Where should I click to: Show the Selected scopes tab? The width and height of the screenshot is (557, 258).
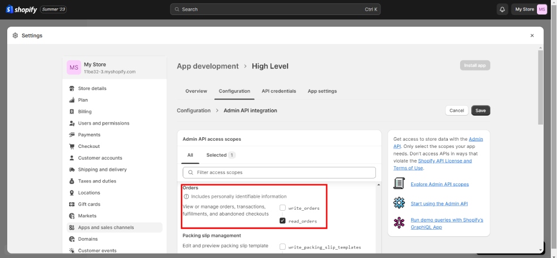click(x=220, y=155)
